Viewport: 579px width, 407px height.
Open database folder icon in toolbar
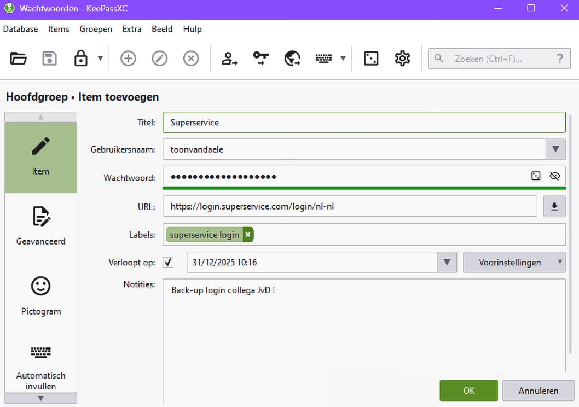click(x=18, y=59)
